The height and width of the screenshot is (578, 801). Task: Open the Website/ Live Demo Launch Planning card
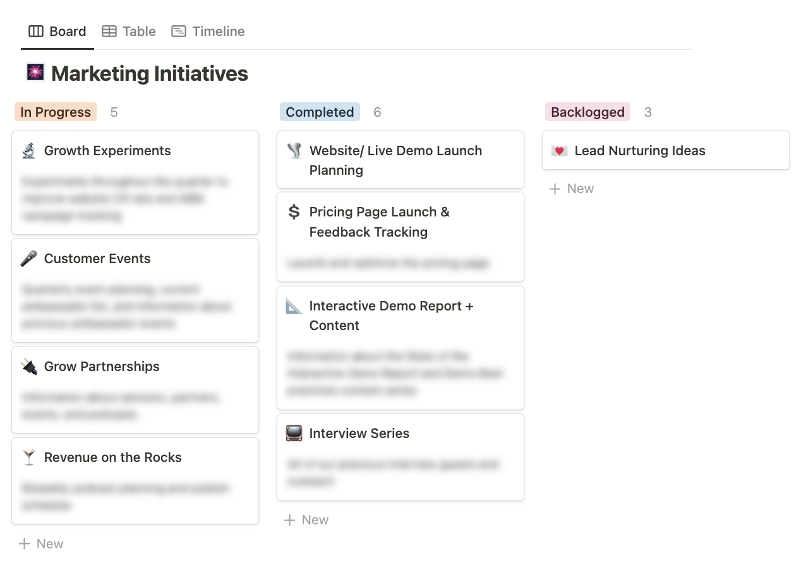tap(400, 160)
